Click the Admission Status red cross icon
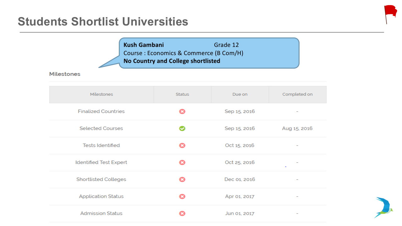402x226 pixels. (x=182, y=213)
